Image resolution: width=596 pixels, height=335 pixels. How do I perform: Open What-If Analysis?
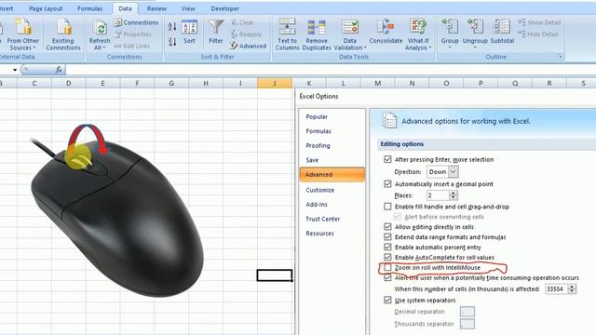[418, 34]
